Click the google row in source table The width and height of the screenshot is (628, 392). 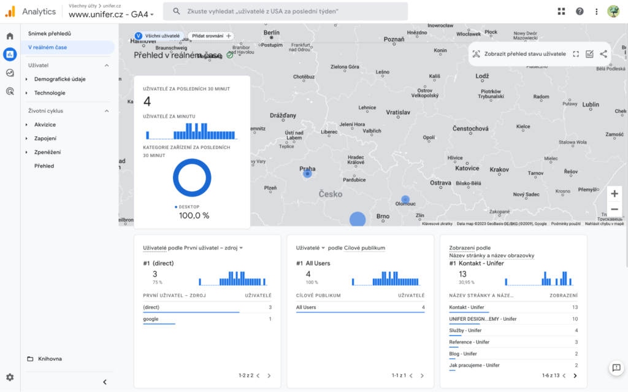click(207, 319)
